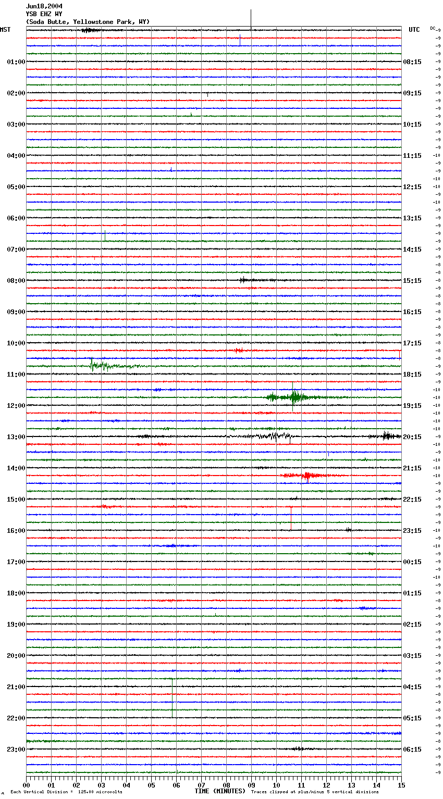Screen dimensions: 443x799
Task: Click the 23:15 UTC time label
Action: coord(412,531)
